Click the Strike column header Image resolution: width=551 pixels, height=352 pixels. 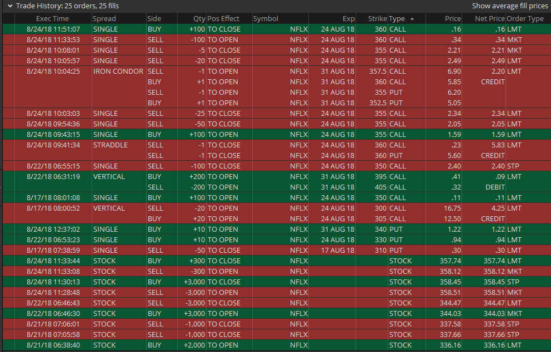(x=377, y=19)
